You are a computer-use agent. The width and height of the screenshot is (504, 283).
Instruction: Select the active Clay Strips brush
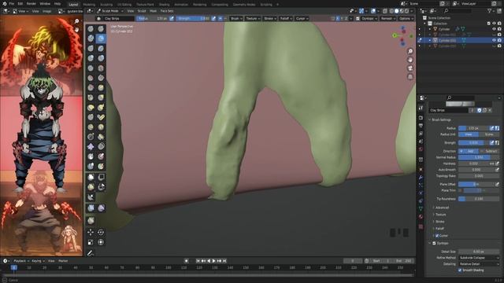tap(101, 39)
